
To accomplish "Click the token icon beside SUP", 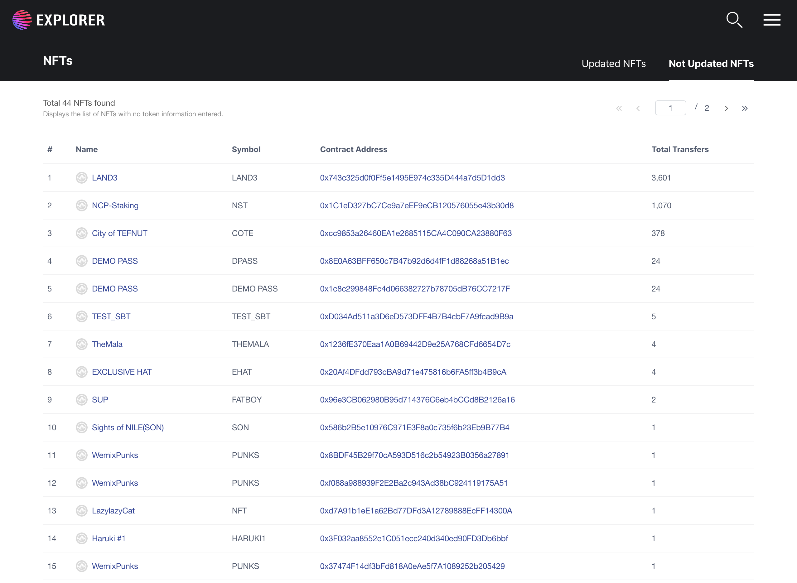I will 81,399.
